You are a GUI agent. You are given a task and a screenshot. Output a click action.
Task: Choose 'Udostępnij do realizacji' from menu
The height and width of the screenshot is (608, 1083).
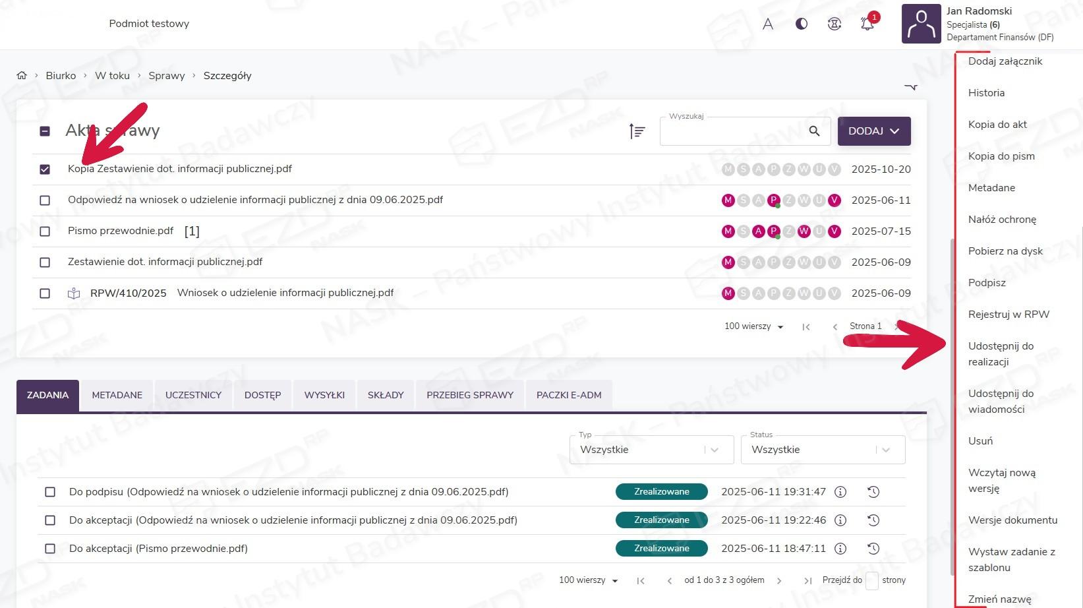(x=1001, y=353)
